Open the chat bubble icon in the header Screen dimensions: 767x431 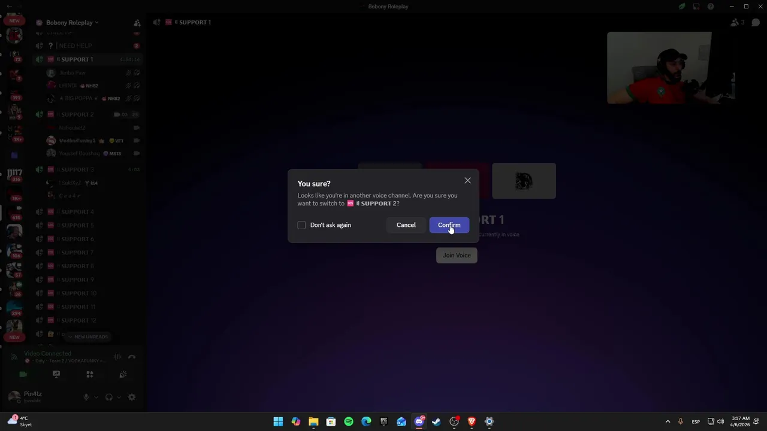point(756,23)
